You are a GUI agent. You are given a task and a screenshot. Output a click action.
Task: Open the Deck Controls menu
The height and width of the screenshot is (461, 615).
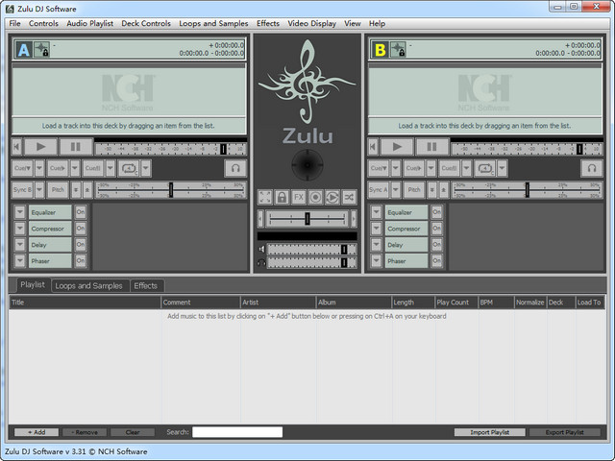click(x=146, y=23)
